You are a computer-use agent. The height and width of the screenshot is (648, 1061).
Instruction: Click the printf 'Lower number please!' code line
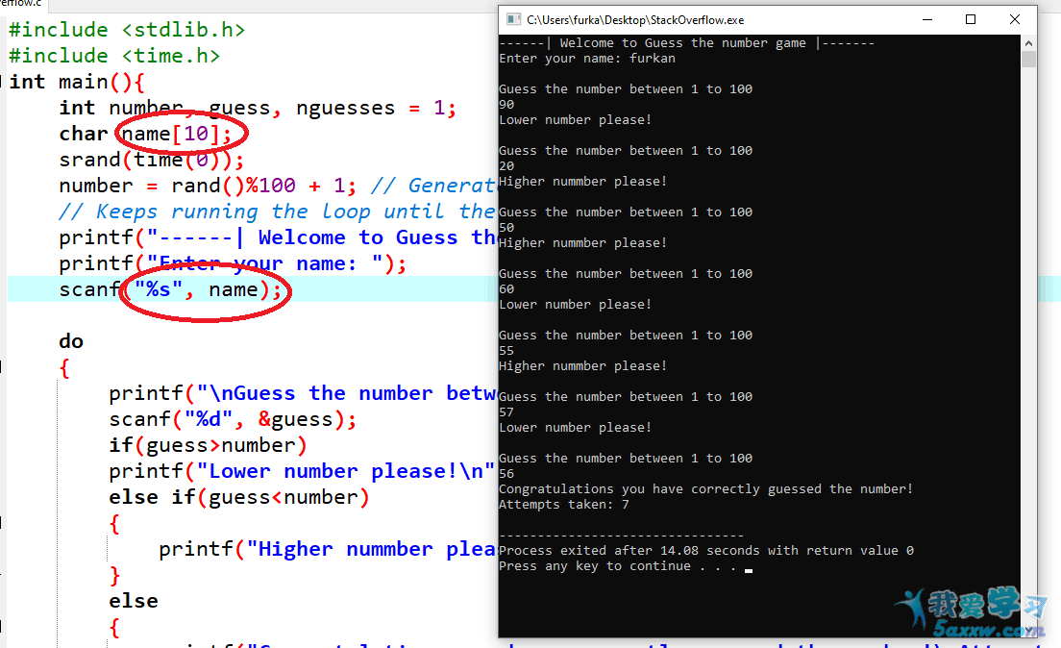pyautogui.click(x=302, y=471)
